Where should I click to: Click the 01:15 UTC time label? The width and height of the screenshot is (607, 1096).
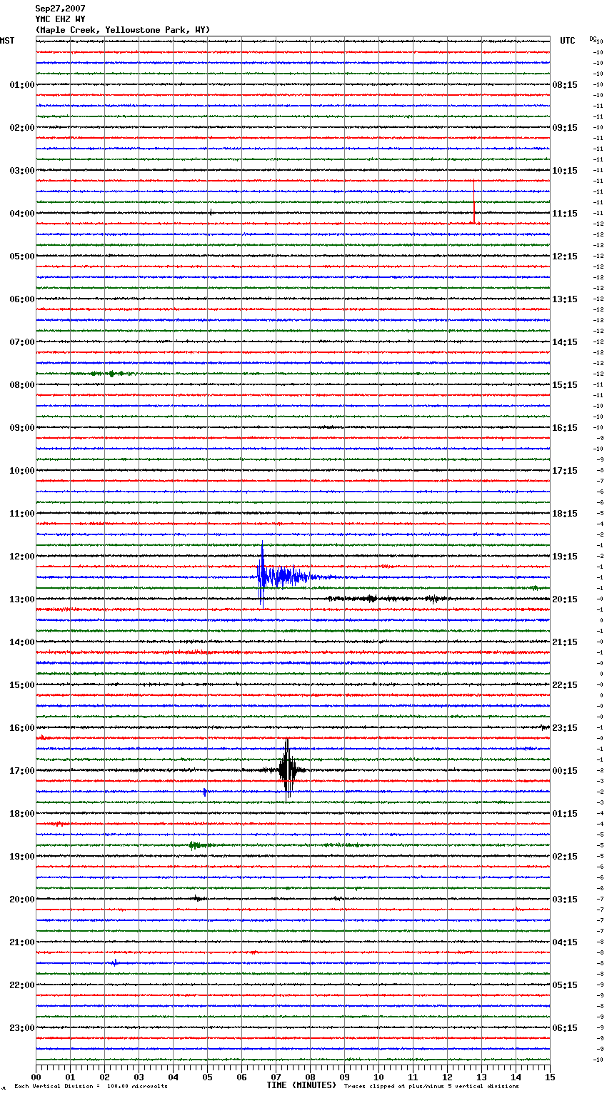click(x=565, y=814)
